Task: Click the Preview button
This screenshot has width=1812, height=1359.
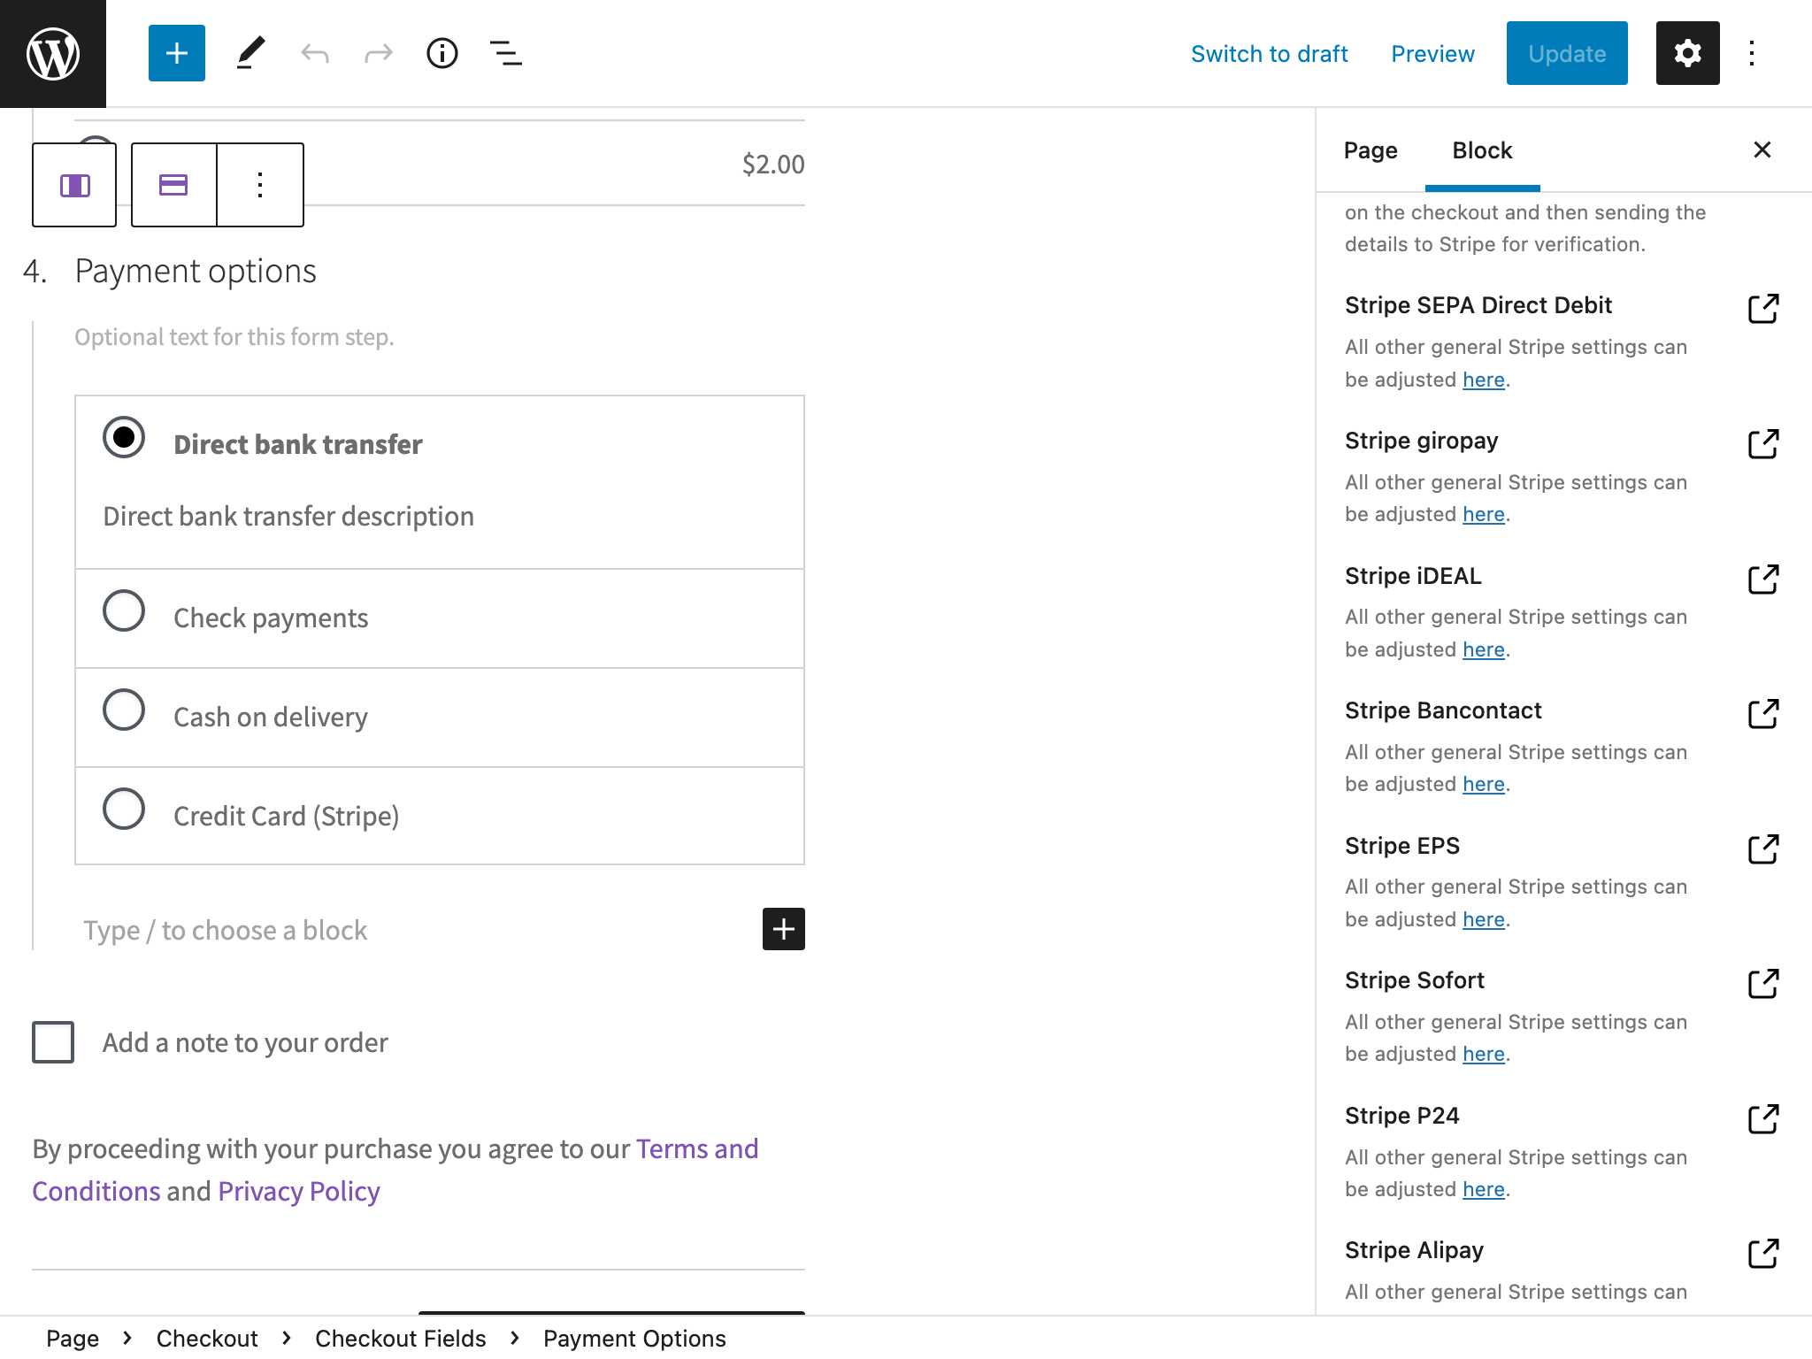Action: (1432, 54)
